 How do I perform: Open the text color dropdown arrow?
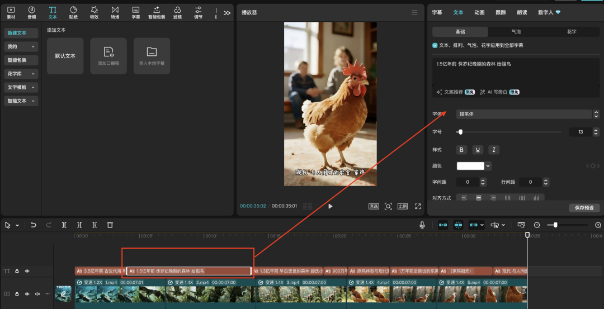488,166
